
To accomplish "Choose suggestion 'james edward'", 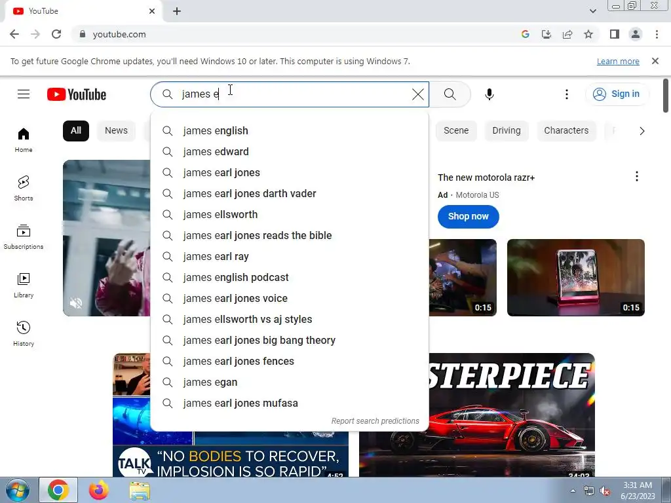I will coord(290,151).
